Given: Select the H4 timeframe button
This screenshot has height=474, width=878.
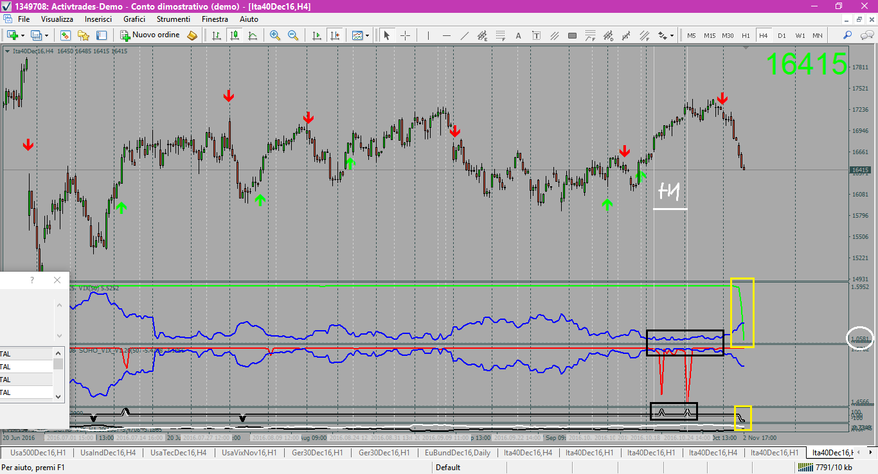Looking at the screenshot, I should click(764, 35).
